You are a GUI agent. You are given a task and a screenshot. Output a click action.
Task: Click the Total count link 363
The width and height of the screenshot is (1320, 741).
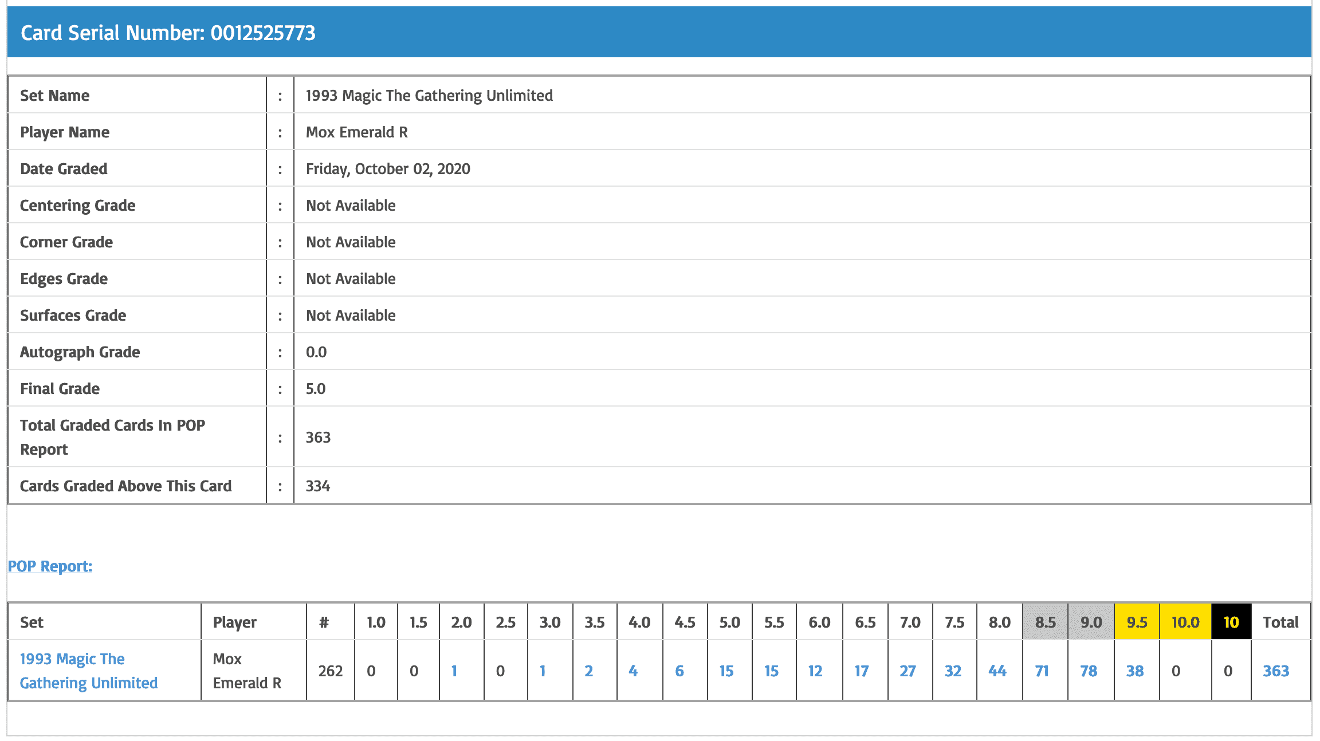point(1276,671)
